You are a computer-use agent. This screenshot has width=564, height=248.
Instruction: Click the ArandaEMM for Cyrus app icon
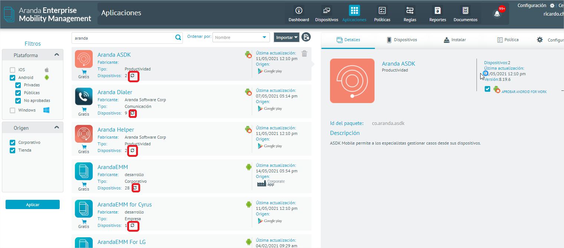(x=84, y=209)
